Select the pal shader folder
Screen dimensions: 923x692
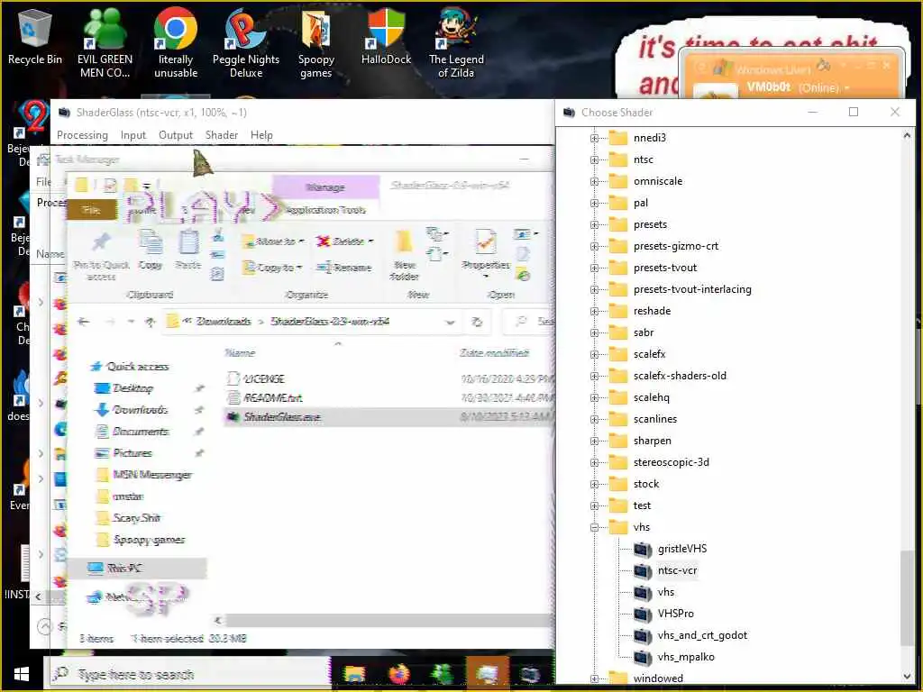pyautogui.click(x=641, y=203)
